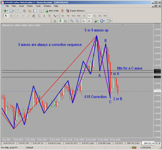Switch chart to Bar Chart type
The height and width of the screenshot is (150, 162).
tap(55, 21)
